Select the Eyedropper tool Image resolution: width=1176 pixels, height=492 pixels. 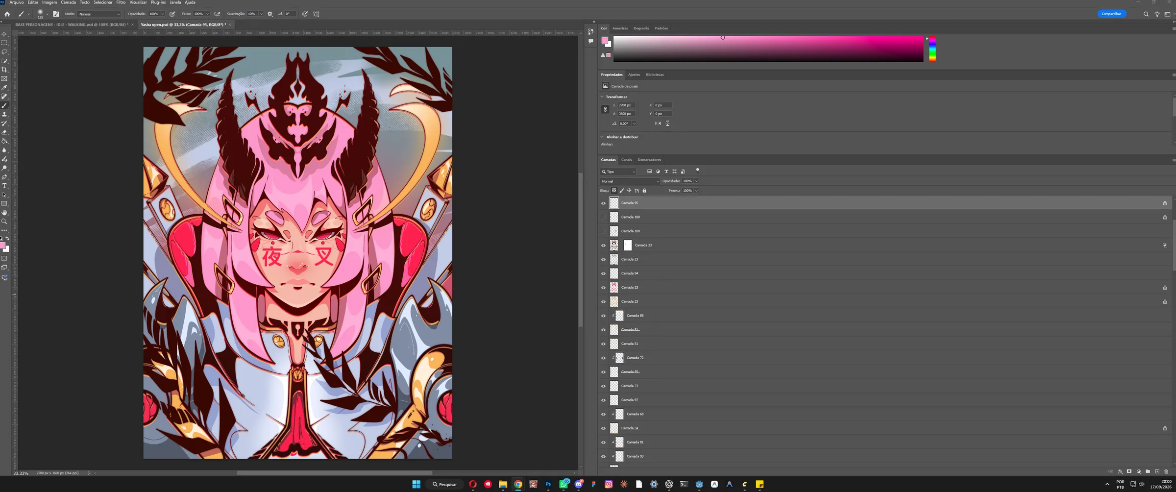[x=4, y=88]
